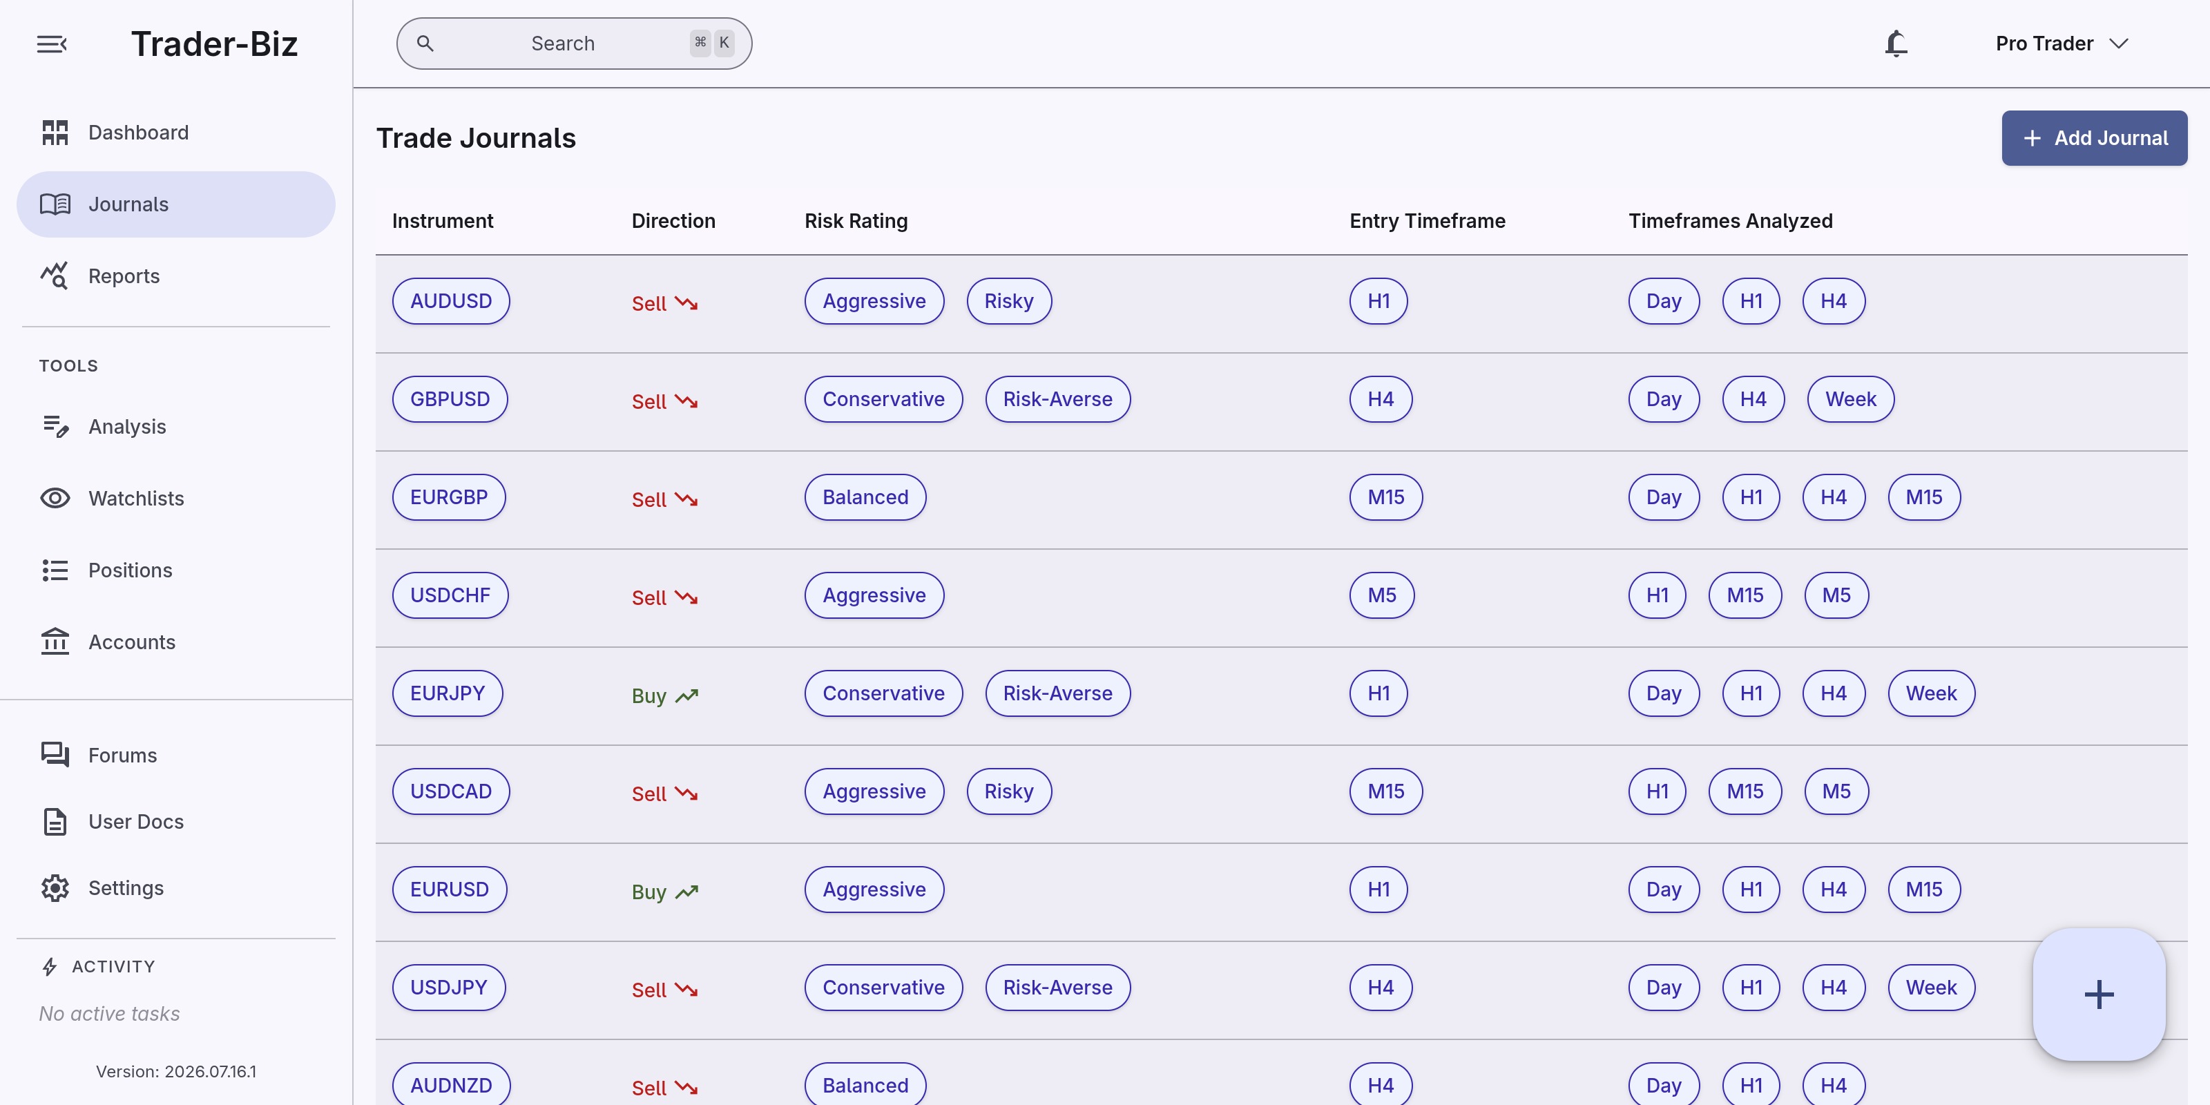Click M5 entry timeframe in USDCHF row
Screen dimensions: 2210x1105
pyautogui.click(x=1381, y=595)
